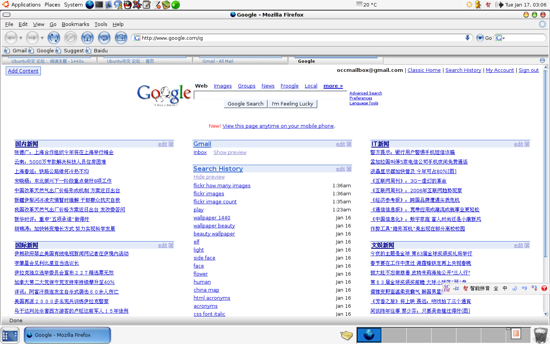550x344 pixels.
Task: Open the Forward button history dropdown arrow
Action: 42,38
